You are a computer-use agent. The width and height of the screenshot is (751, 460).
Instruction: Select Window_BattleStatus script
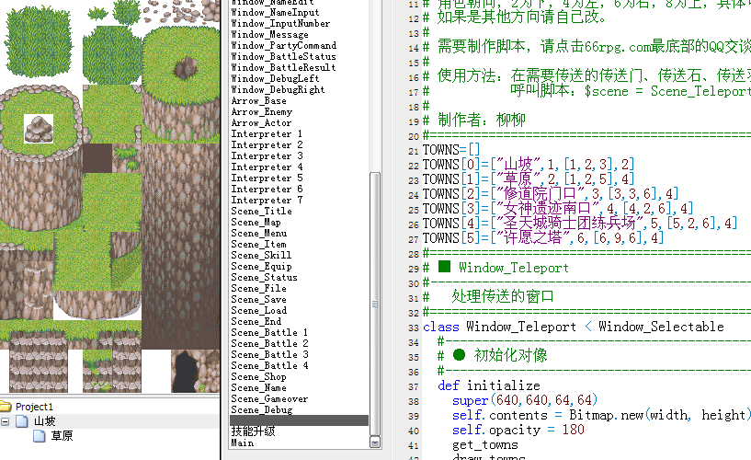[283, 56]
